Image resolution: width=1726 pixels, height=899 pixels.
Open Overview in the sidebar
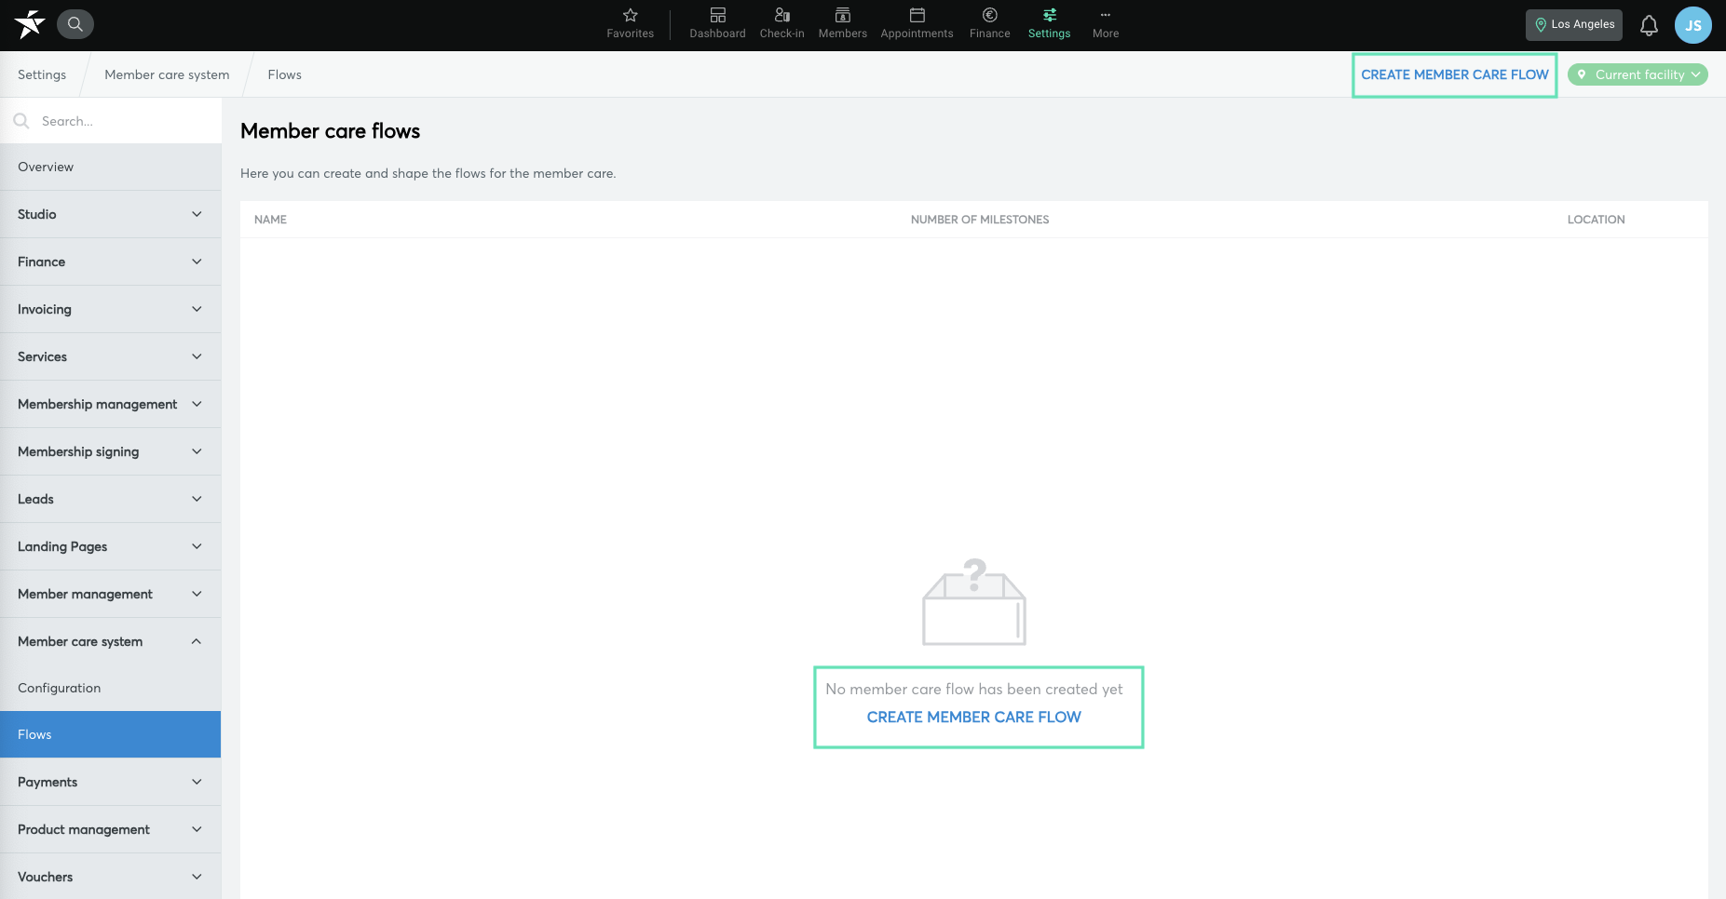[x=111, y=168]
